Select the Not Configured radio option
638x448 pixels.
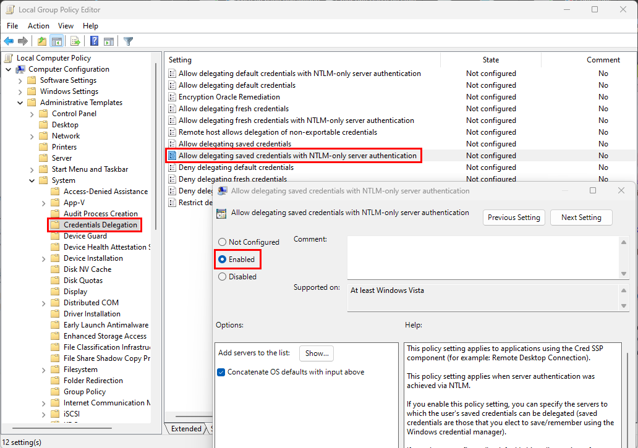(x=222, y=242)
